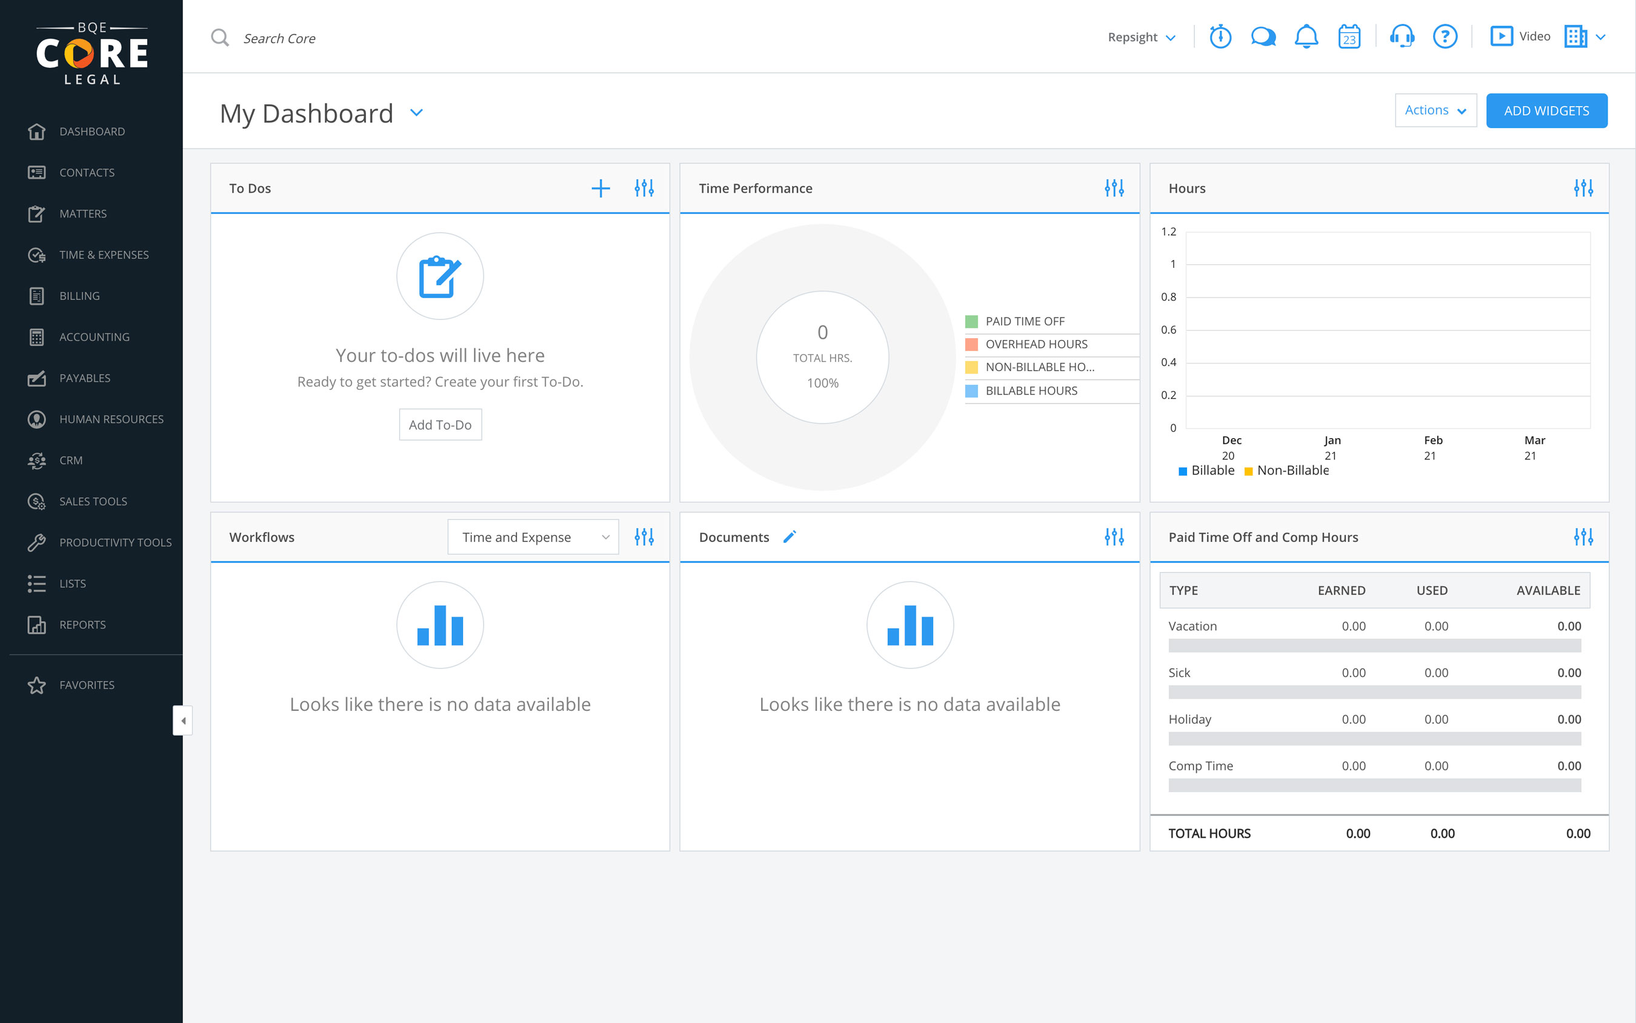Click the Search Core input field
The width and height of the screenshot is (1636, 1023).
click(x=279, y=38)
